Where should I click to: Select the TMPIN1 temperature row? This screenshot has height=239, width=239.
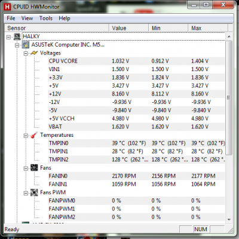point(136,151)
